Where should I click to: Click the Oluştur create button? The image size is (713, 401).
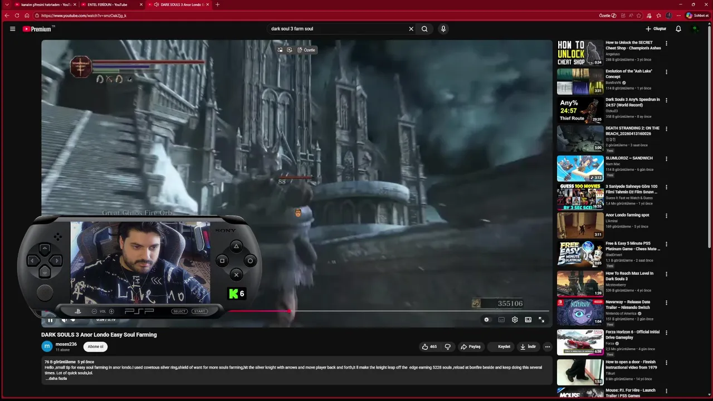click(x=656, y=29)
